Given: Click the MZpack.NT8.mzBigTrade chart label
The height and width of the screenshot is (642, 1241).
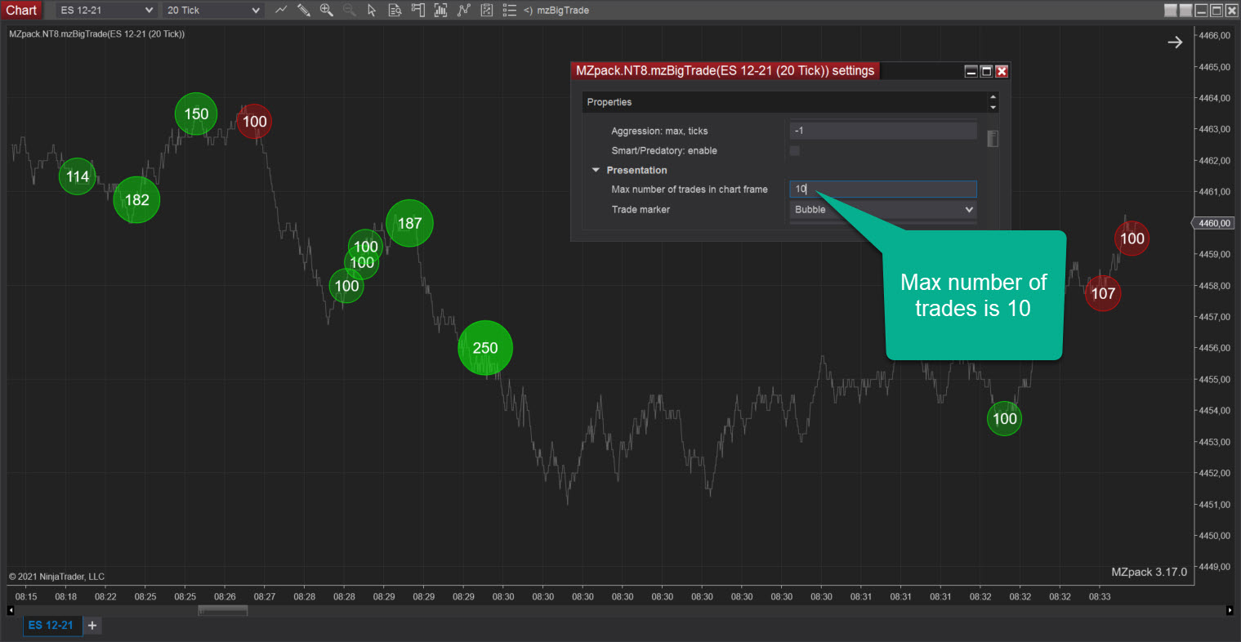Looking at the screenshot, I should click(x=96, y=33).
